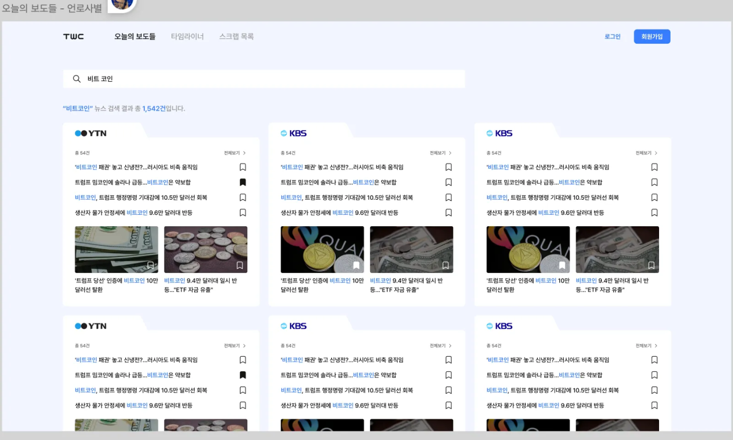Bookmark 9.6만 달러대 반등 headline in lower YTN card
733x440 pixels.
[243, 405]
